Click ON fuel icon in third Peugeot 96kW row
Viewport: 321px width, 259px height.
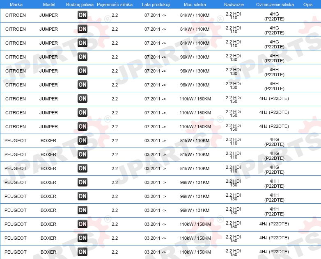pyautogui.click(x=83, y=210)
